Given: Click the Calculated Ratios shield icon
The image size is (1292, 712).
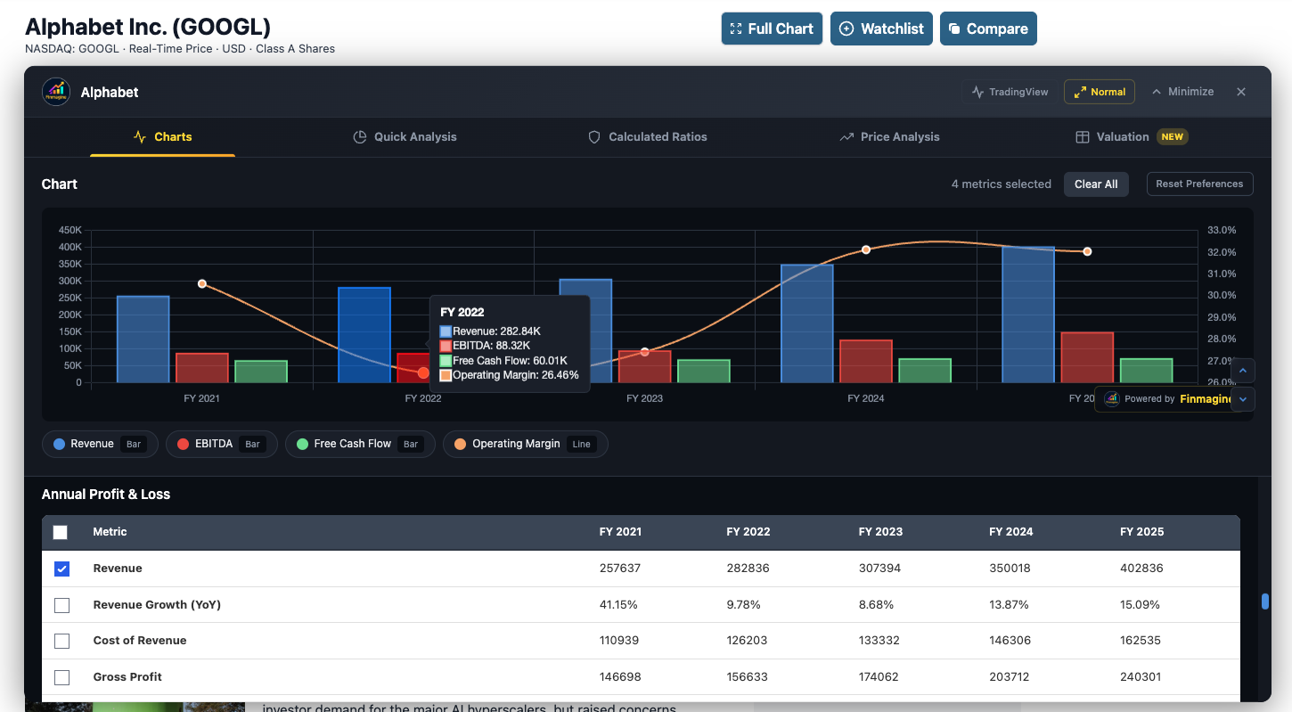Looking at the screenshot, I should (x=593, y=136).
